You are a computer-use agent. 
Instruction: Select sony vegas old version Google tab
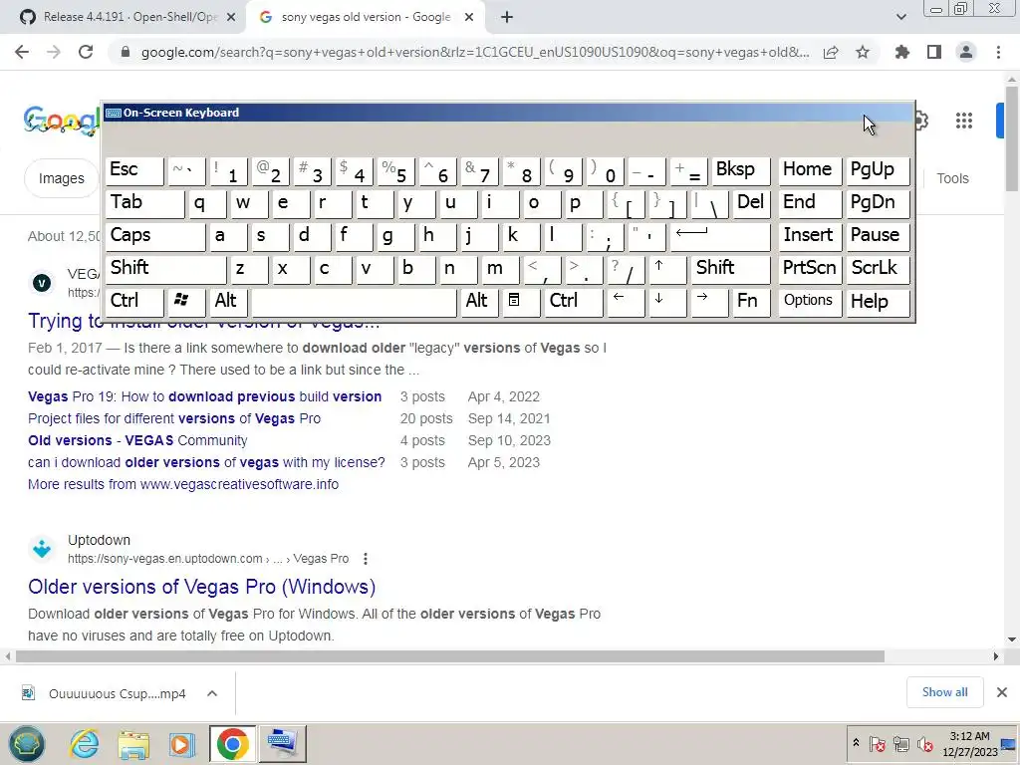[x=365, y=17]
